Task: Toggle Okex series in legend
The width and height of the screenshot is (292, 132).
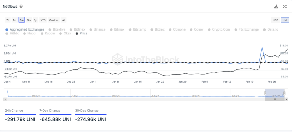Action: coord(65,33)
